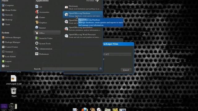Image resolution: width=198 pixels, height=111 pixels.
Task: Select the Sound & Video category
Action: [47, 38]
